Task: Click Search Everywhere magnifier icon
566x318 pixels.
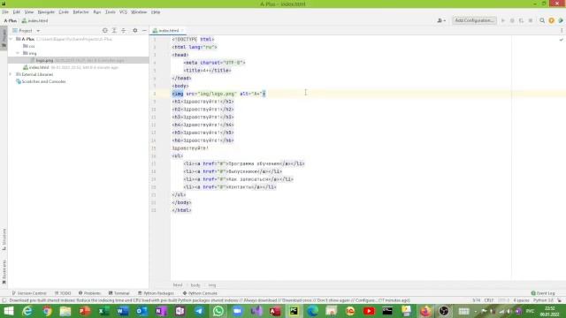Action: pyautogui.click(x=542, y=20)
